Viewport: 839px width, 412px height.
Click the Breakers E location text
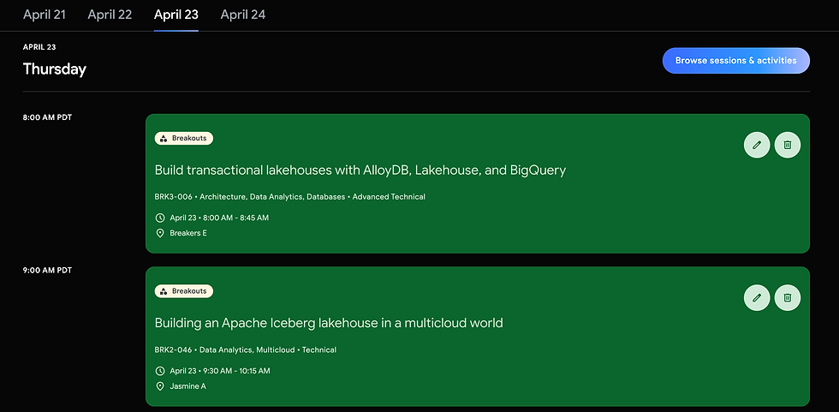click(x=188, y=233)
